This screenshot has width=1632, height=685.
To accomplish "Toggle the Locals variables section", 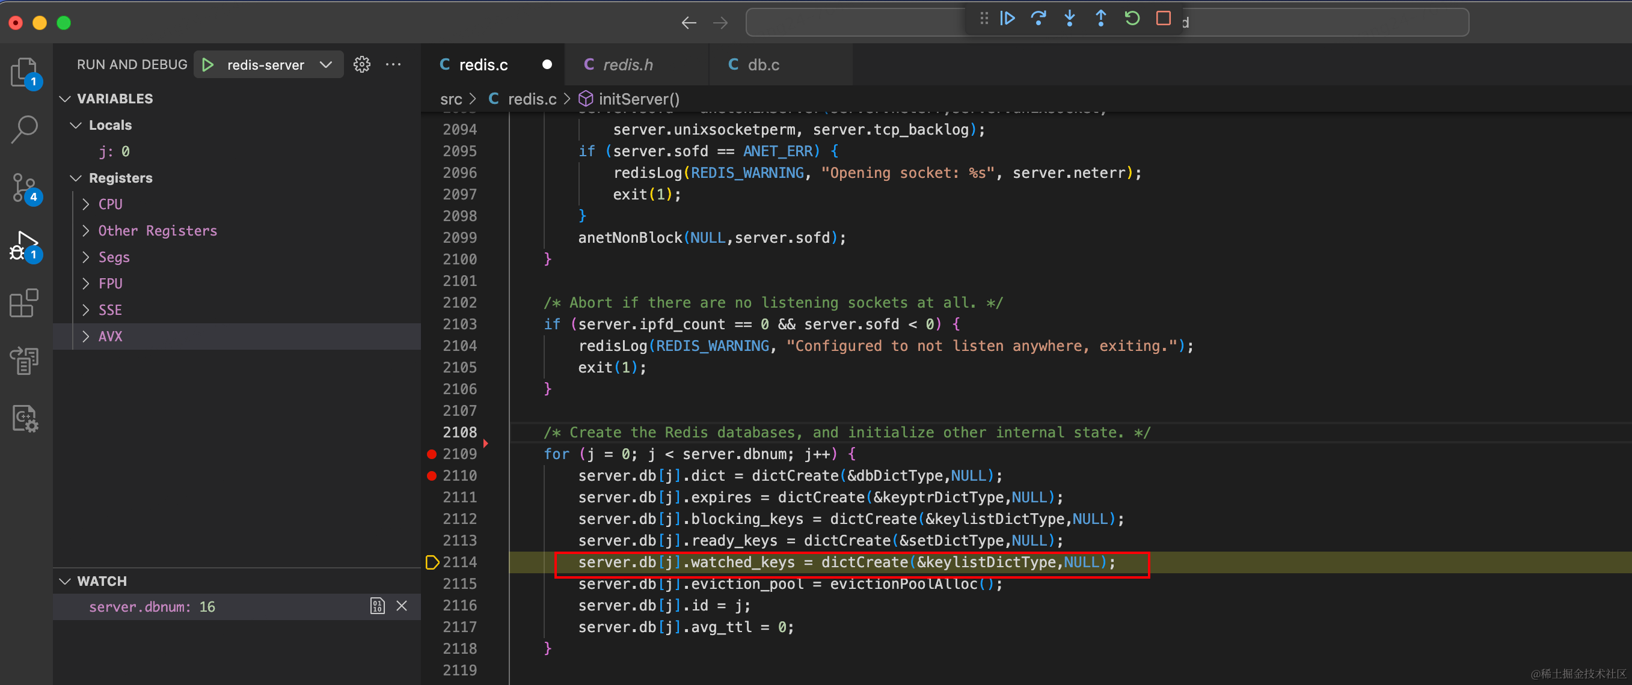I will tap(109, 124).
